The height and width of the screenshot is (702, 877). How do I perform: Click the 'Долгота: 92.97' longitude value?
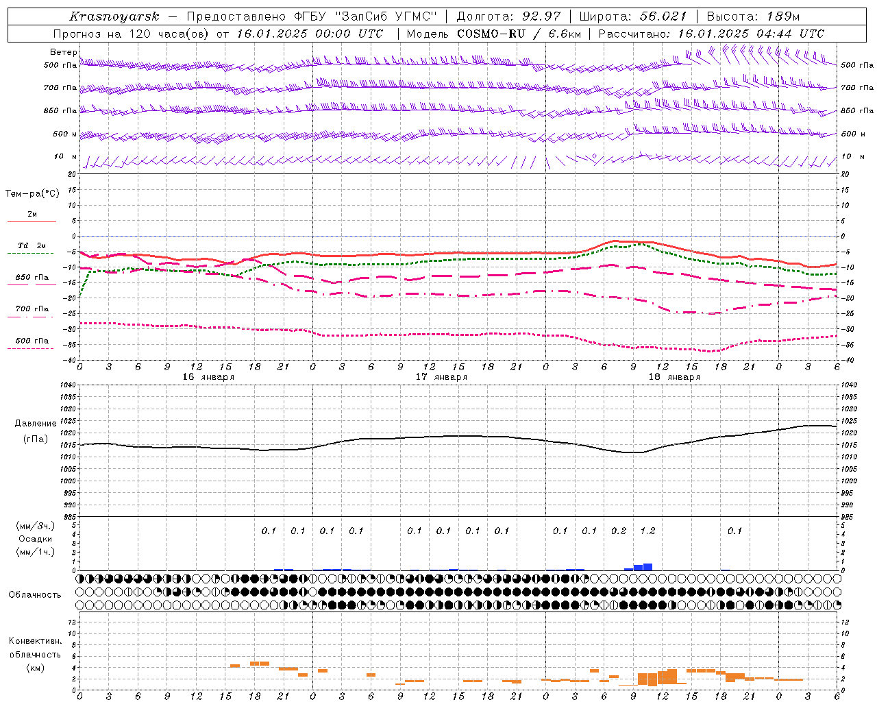click(508, 16)
